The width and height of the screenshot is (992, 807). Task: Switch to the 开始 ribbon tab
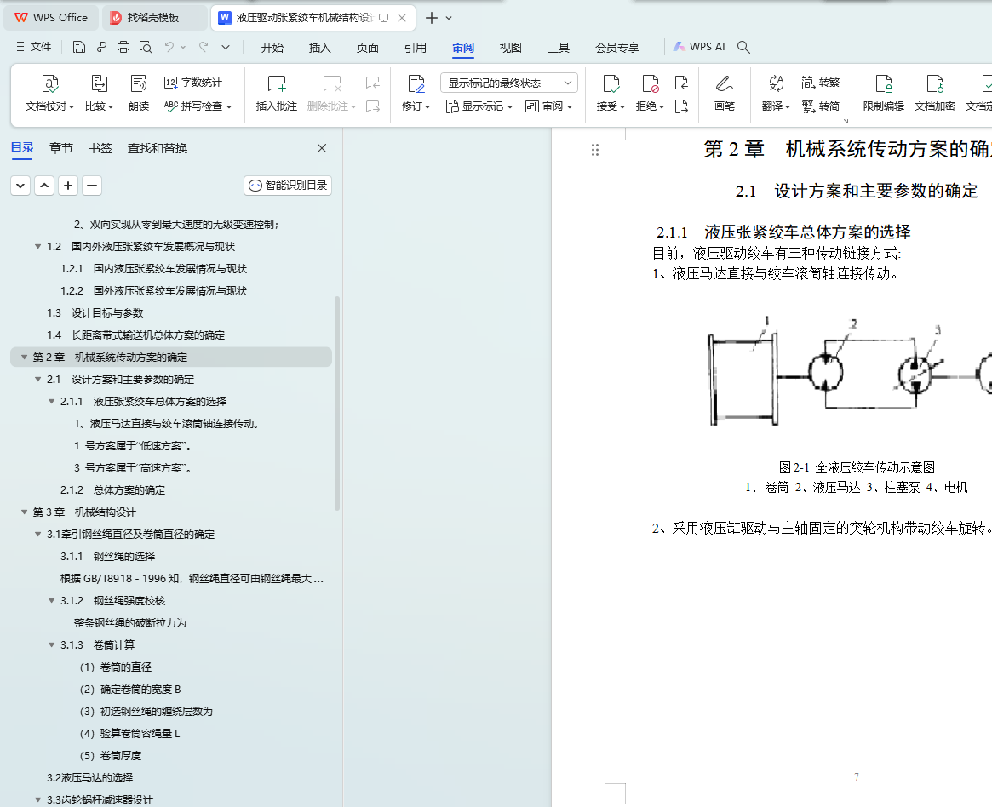coord(272,48)
